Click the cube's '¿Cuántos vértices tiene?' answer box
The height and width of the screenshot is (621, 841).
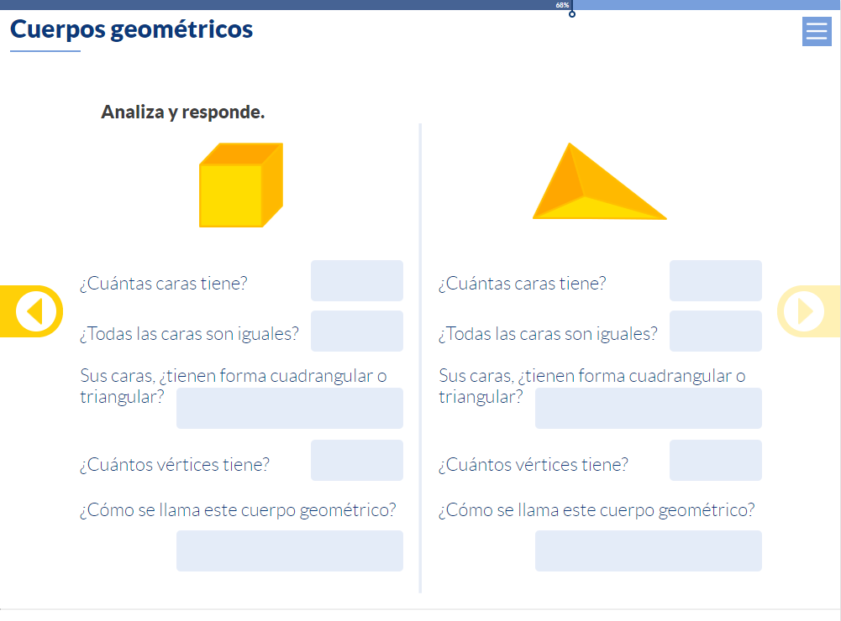point(356,460)
